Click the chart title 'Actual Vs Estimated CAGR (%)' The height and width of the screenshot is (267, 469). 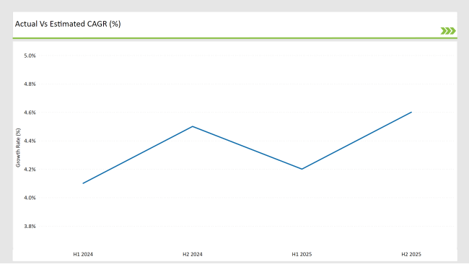(68, 24)
